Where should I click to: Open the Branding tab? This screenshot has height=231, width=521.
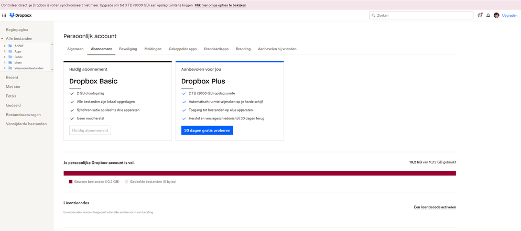[243, 49]
